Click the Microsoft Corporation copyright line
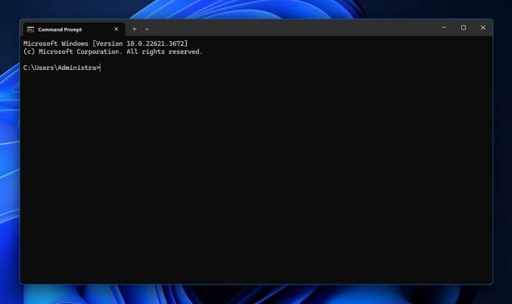Viewport: 512px width, 304px height. point(113,52)
